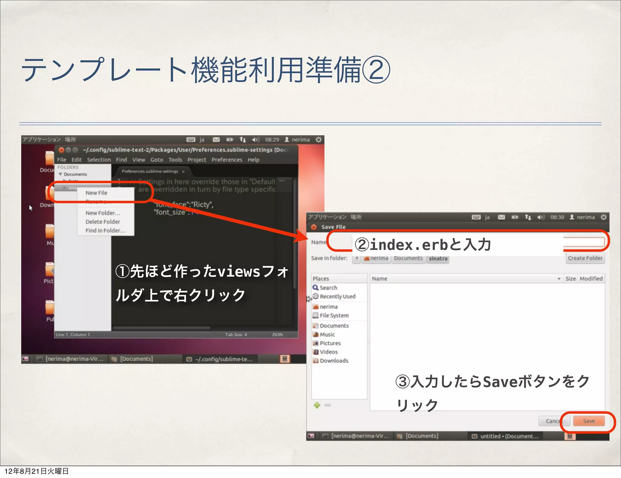
Task: Open the Project menu in Sublime Text
Action: (x=196, y=160)
